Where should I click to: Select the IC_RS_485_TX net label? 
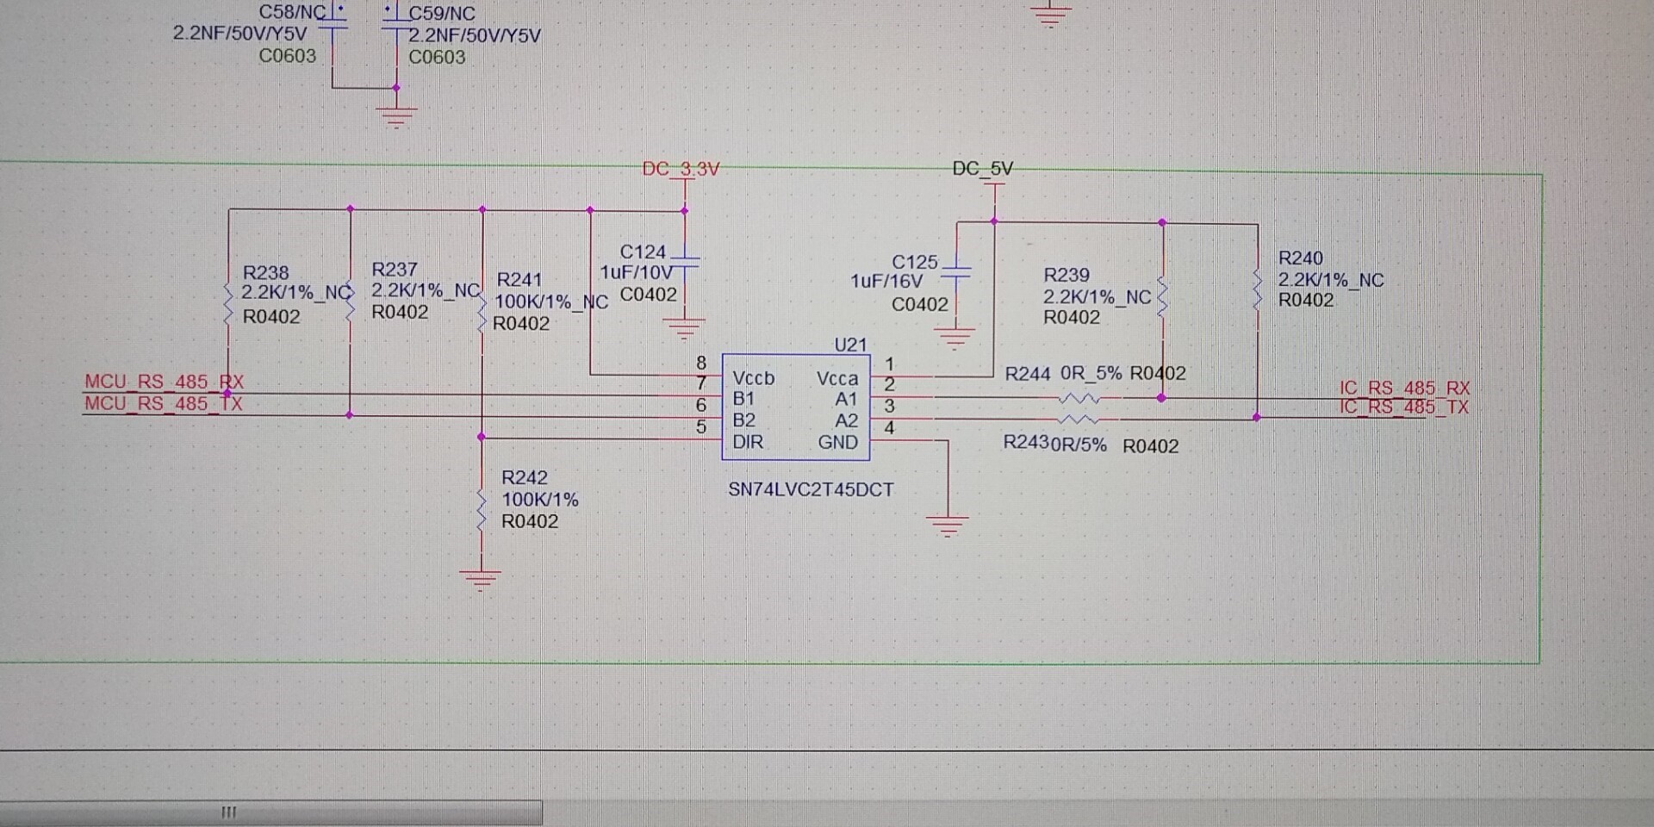point(1404,407)
